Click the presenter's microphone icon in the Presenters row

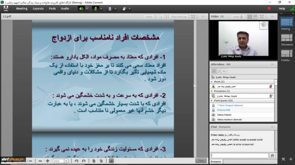pos(271,96)
